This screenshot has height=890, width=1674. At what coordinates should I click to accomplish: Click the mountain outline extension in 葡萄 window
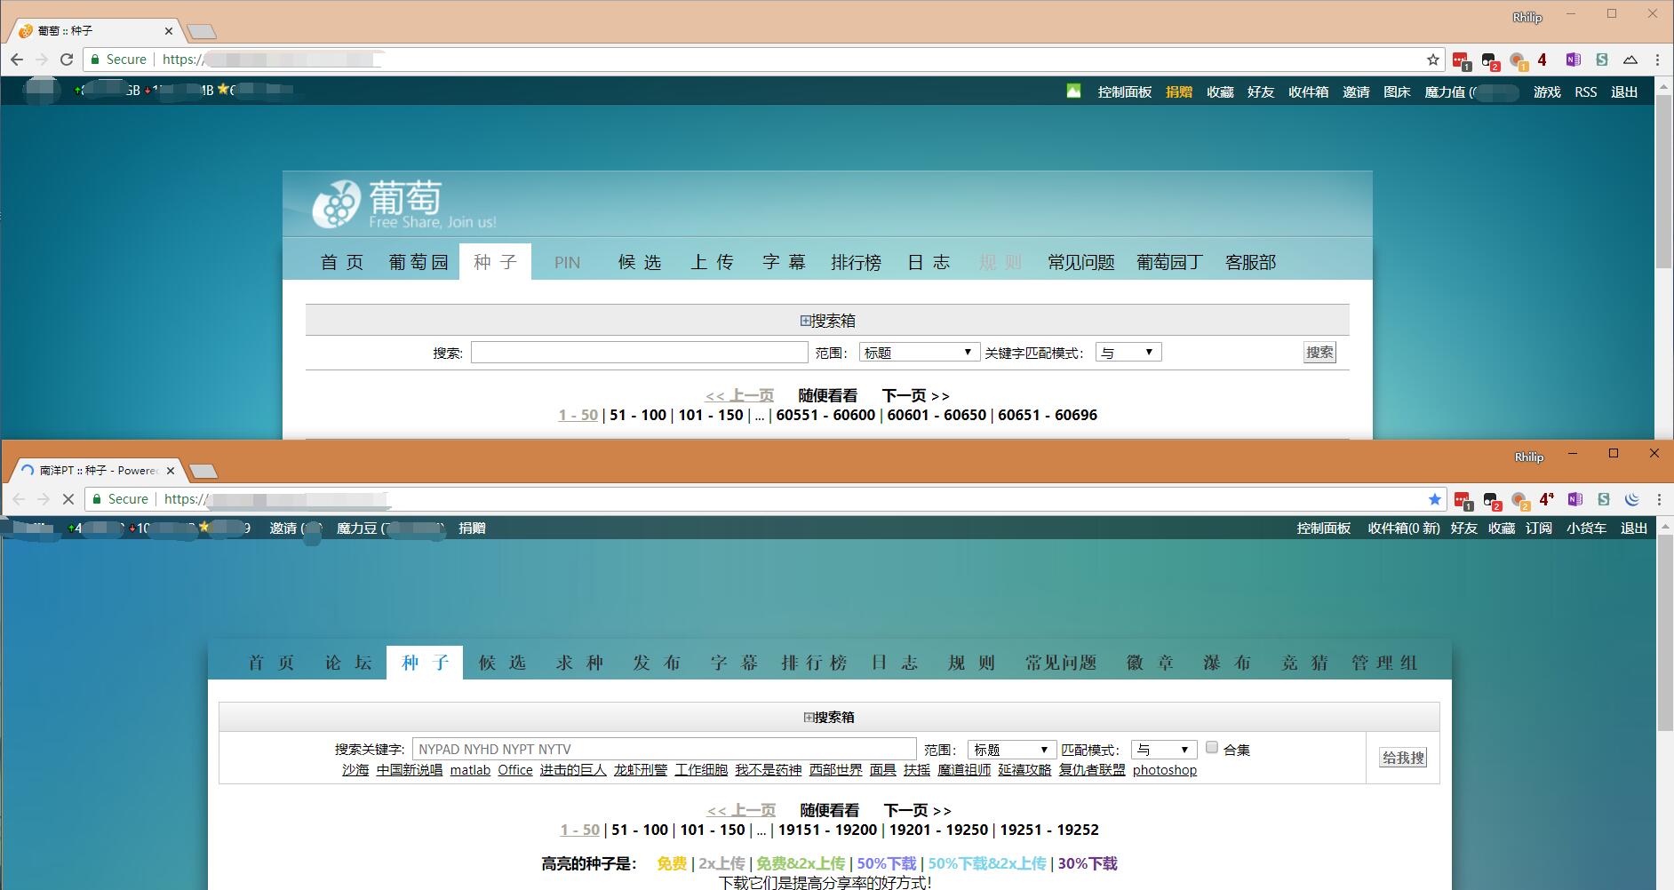point(1630,60)
